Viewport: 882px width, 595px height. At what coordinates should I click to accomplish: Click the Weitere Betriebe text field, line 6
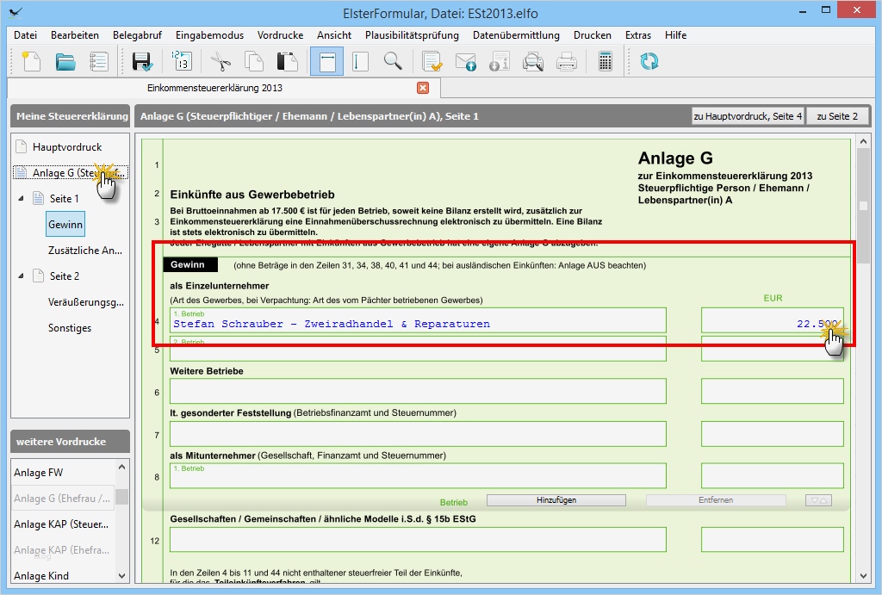[418, 392]
